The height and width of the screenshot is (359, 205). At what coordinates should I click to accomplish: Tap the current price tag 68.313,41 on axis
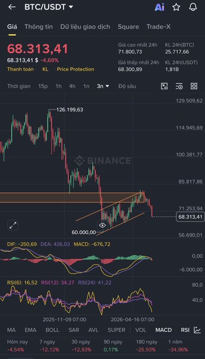(x=190, y=217)
